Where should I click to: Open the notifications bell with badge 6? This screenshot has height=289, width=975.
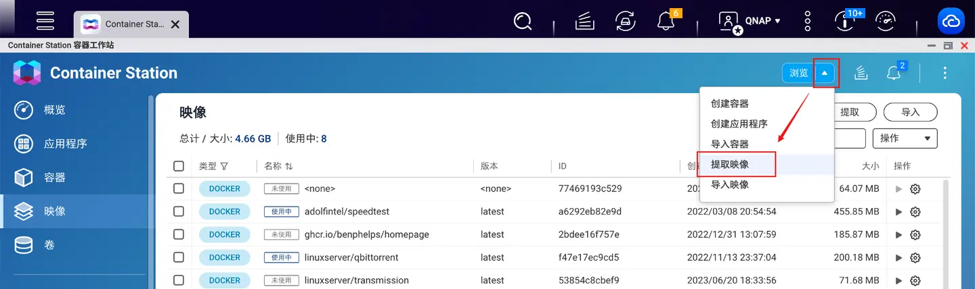coord(666,21)
